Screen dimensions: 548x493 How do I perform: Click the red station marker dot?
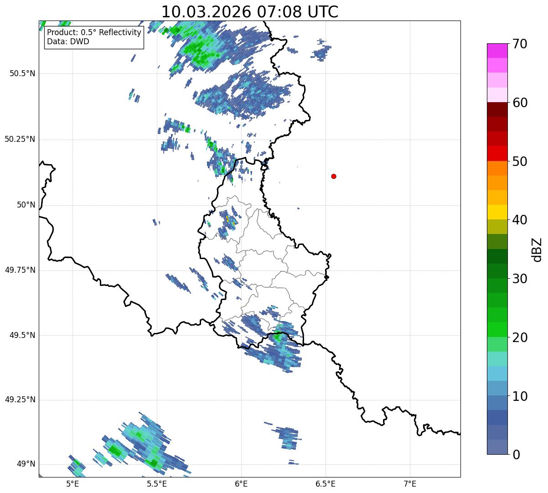pyautogui.click(x=334, y=176)
